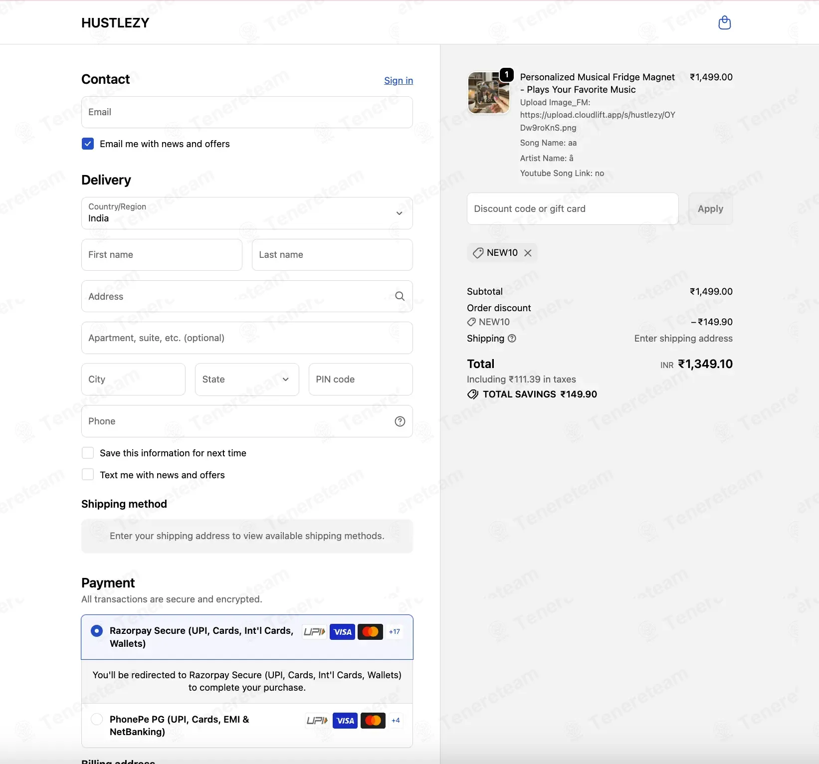Click the Subtotal value ₹1,499.00
Image resolution: width=819 pixels, height=764 pixels.
[x=711, y=292]
